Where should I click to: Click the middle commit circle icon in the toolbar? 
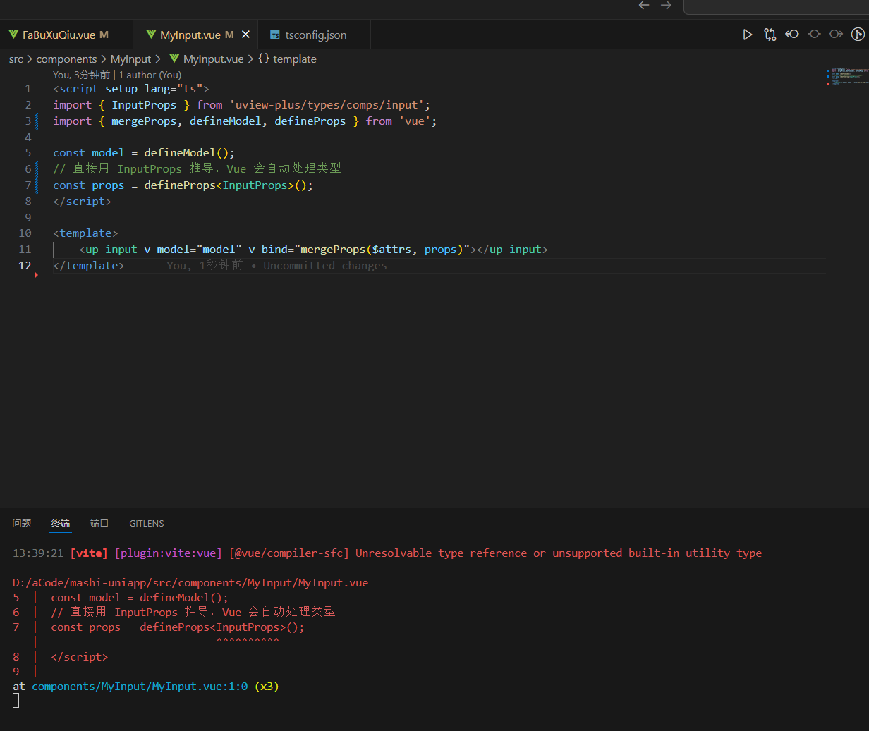[814, 34]
